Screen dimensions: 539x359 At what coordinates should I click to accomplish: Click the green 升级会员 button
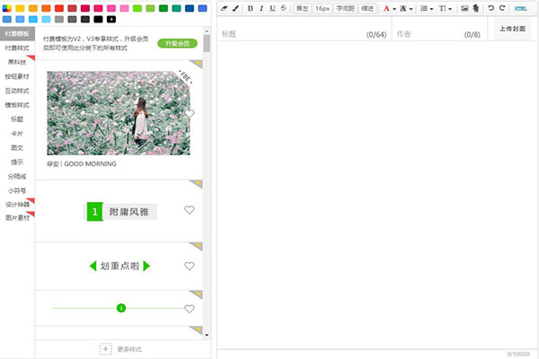pyautogui.click(x=177, y=43)
